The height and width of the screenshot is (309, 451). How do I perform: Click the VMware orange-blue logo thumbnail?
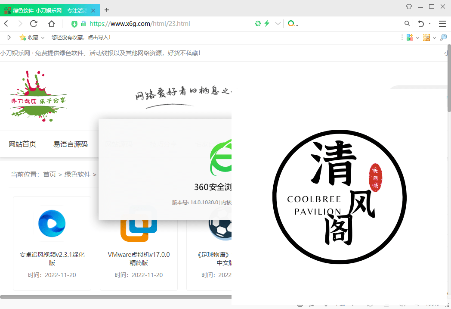139,231
